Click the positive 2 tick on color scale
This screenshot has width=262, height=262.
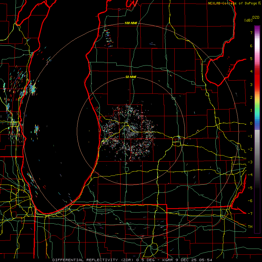pyautogui.click(x=251, y=98)
